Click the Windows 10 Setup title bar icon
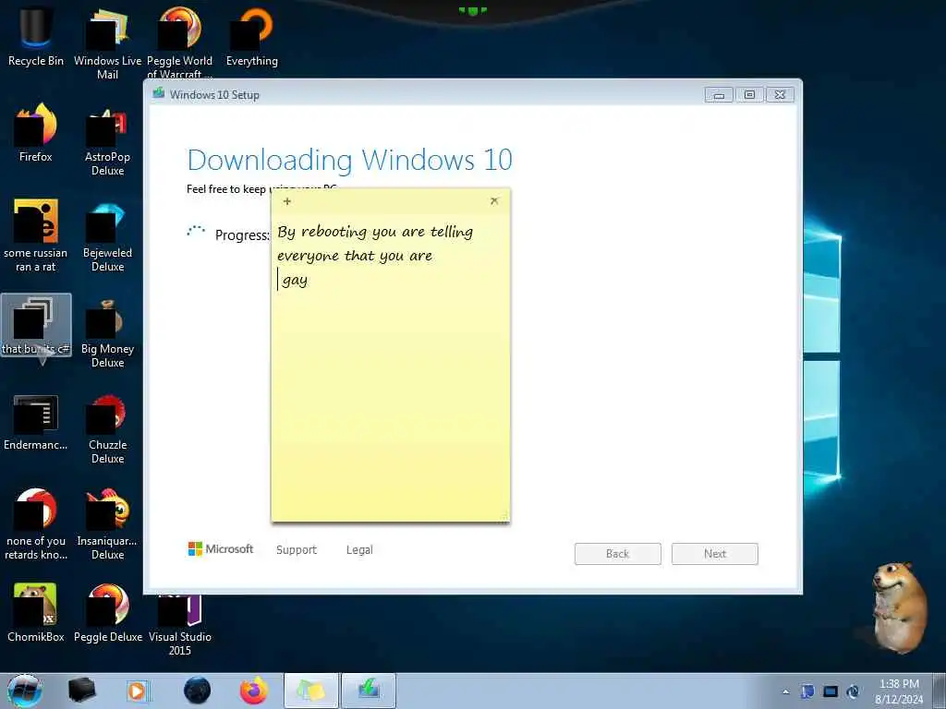This screenshot has width=946, height=709. click(x=159, y=93)
